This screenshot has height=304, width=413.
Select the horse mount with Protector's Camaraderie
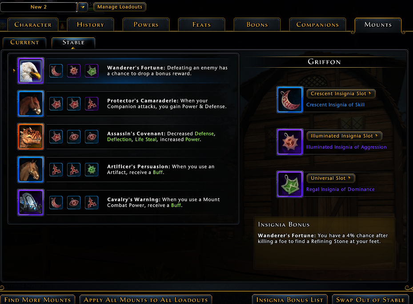[31, 104]
